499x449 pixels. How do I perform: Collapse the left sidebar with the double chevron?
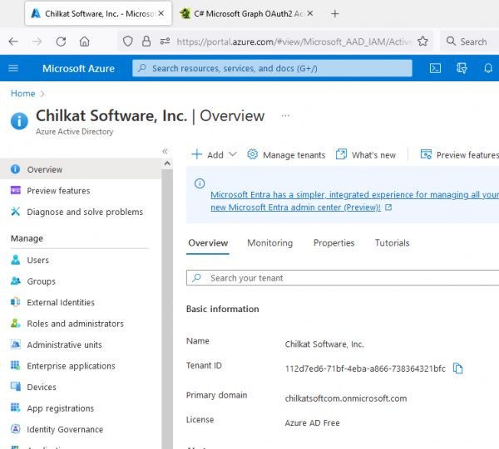pyautogui.click(x=165, y=151)
